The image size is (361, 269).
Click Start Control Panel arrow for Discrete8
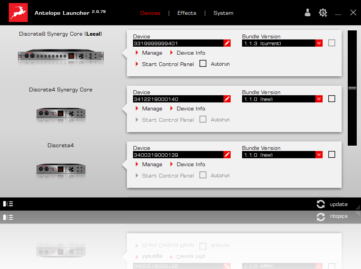pos(137,64)
